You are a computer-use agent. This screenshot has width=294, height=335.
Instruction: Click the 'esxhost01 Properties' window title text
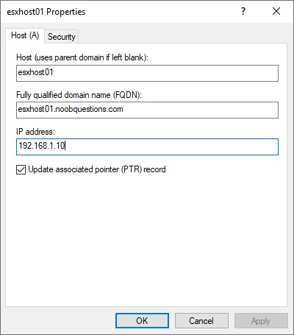pyautogui.click(x=46, y=12)
